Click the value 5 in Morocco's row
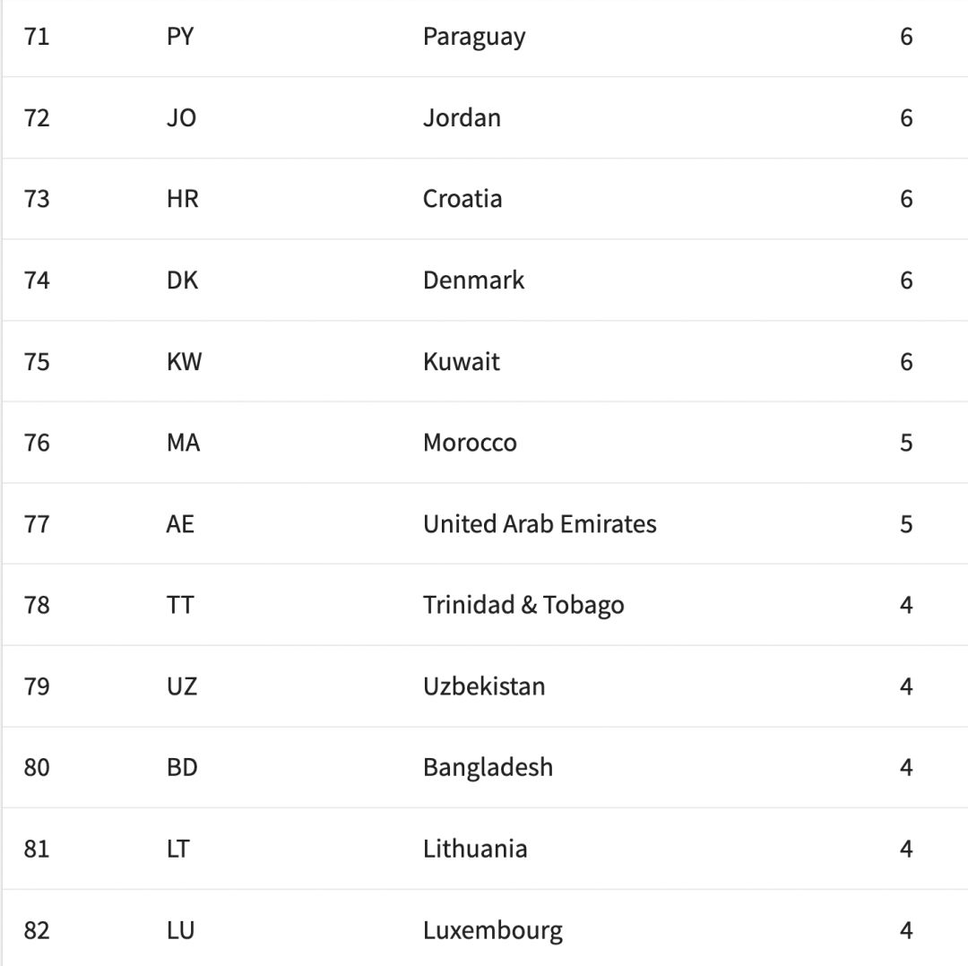Image resolution: width=968 pixels, height=966 pixels. [906, 443]
